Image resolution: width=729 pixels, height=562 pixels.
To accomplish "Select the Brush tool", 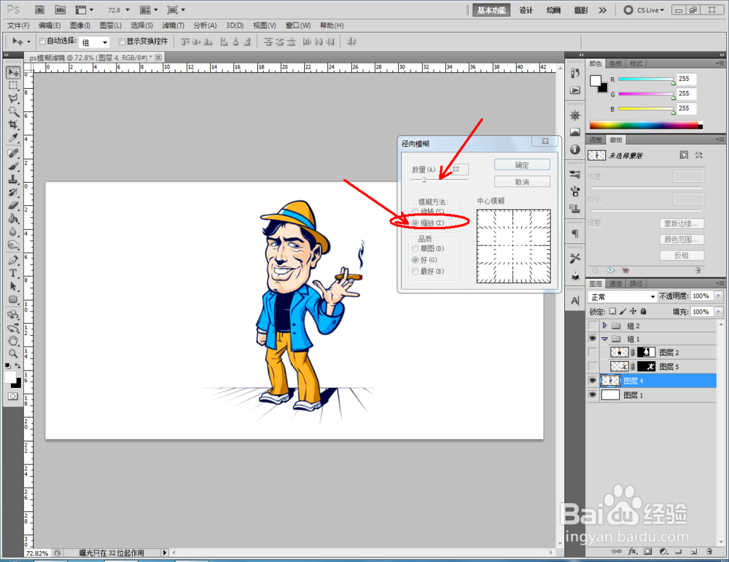I will (x=13, y=166).
